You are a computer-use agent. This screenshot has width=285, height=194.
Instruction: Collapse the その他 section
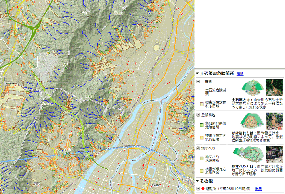[x=197, y=181]
